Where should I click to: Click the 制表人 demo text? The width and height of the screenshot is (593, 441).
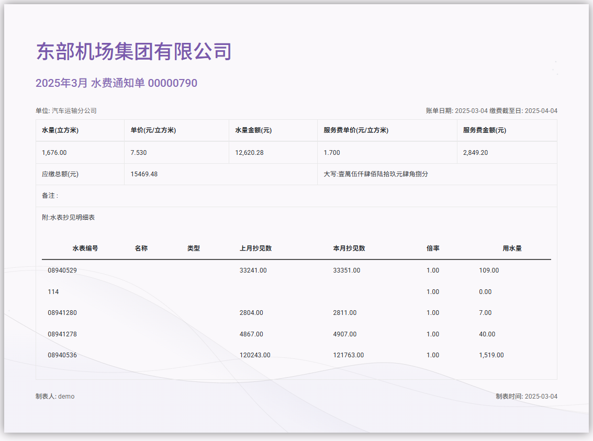(x=55, y=397)
